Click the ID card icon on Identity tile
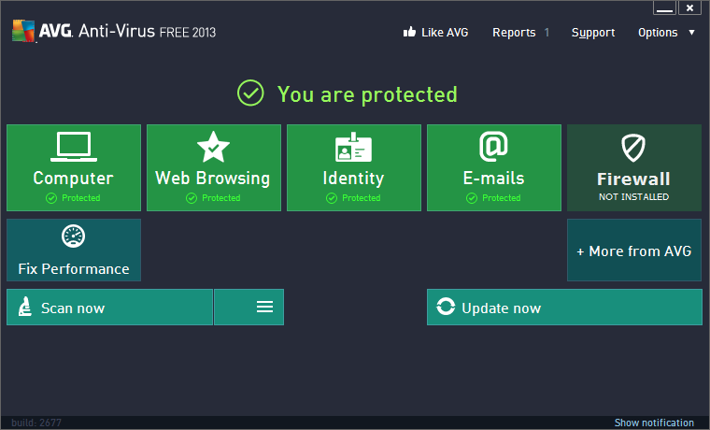The width and height of the screenshot is (710, 430). pos(353,148)
